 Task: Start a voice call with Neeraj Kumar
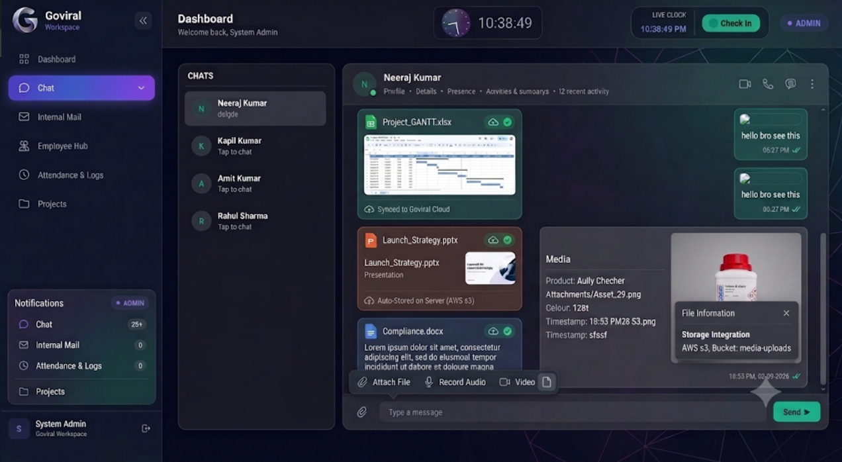coord(768,84)
